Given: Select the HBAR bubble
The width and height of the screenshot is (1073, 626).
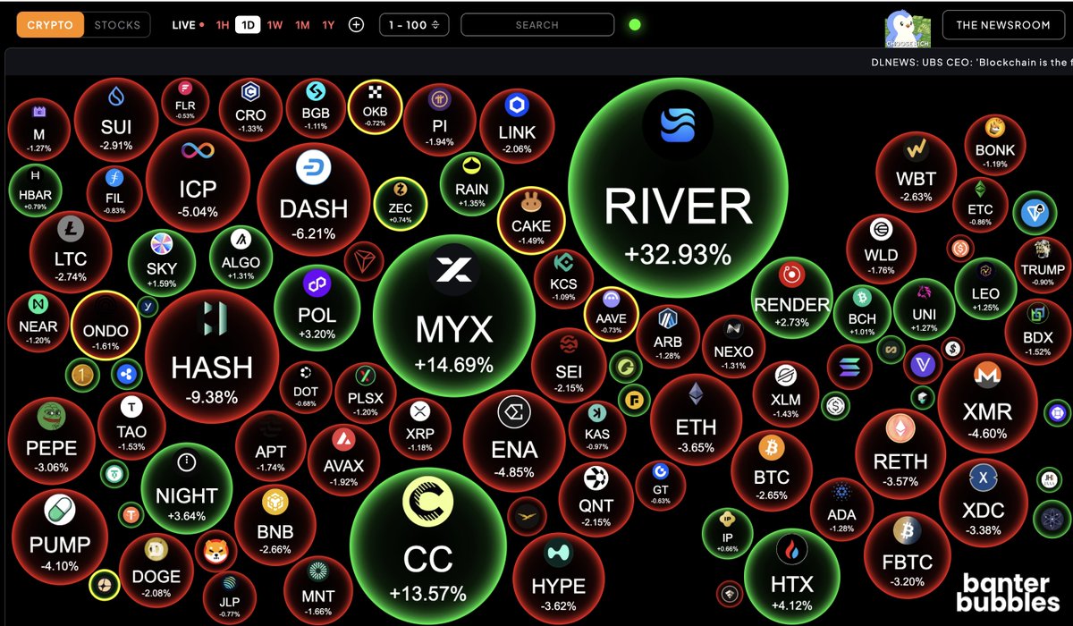Looking at the screenshot, I should tap(35, 189).
